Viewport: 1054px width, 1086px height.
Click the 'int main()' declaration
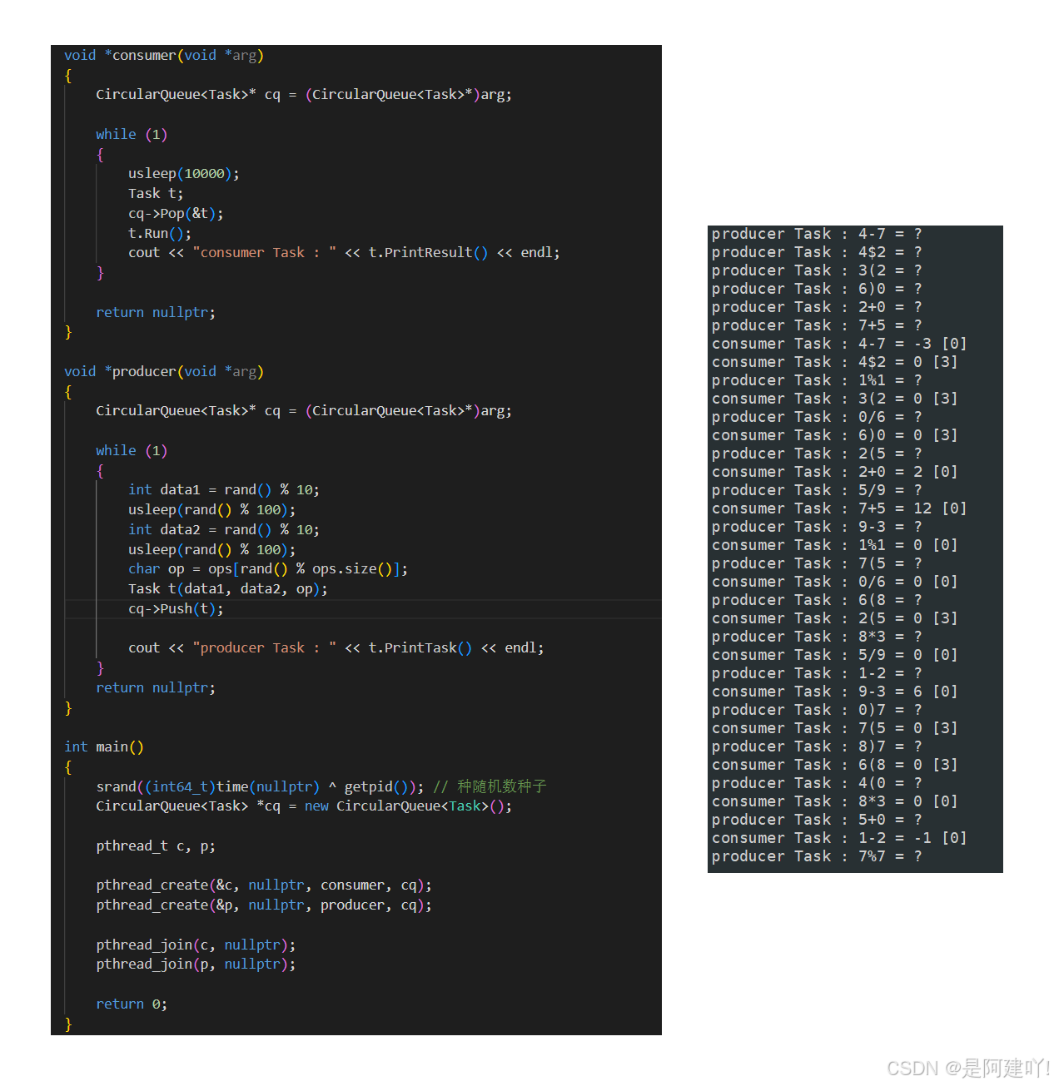104,746
